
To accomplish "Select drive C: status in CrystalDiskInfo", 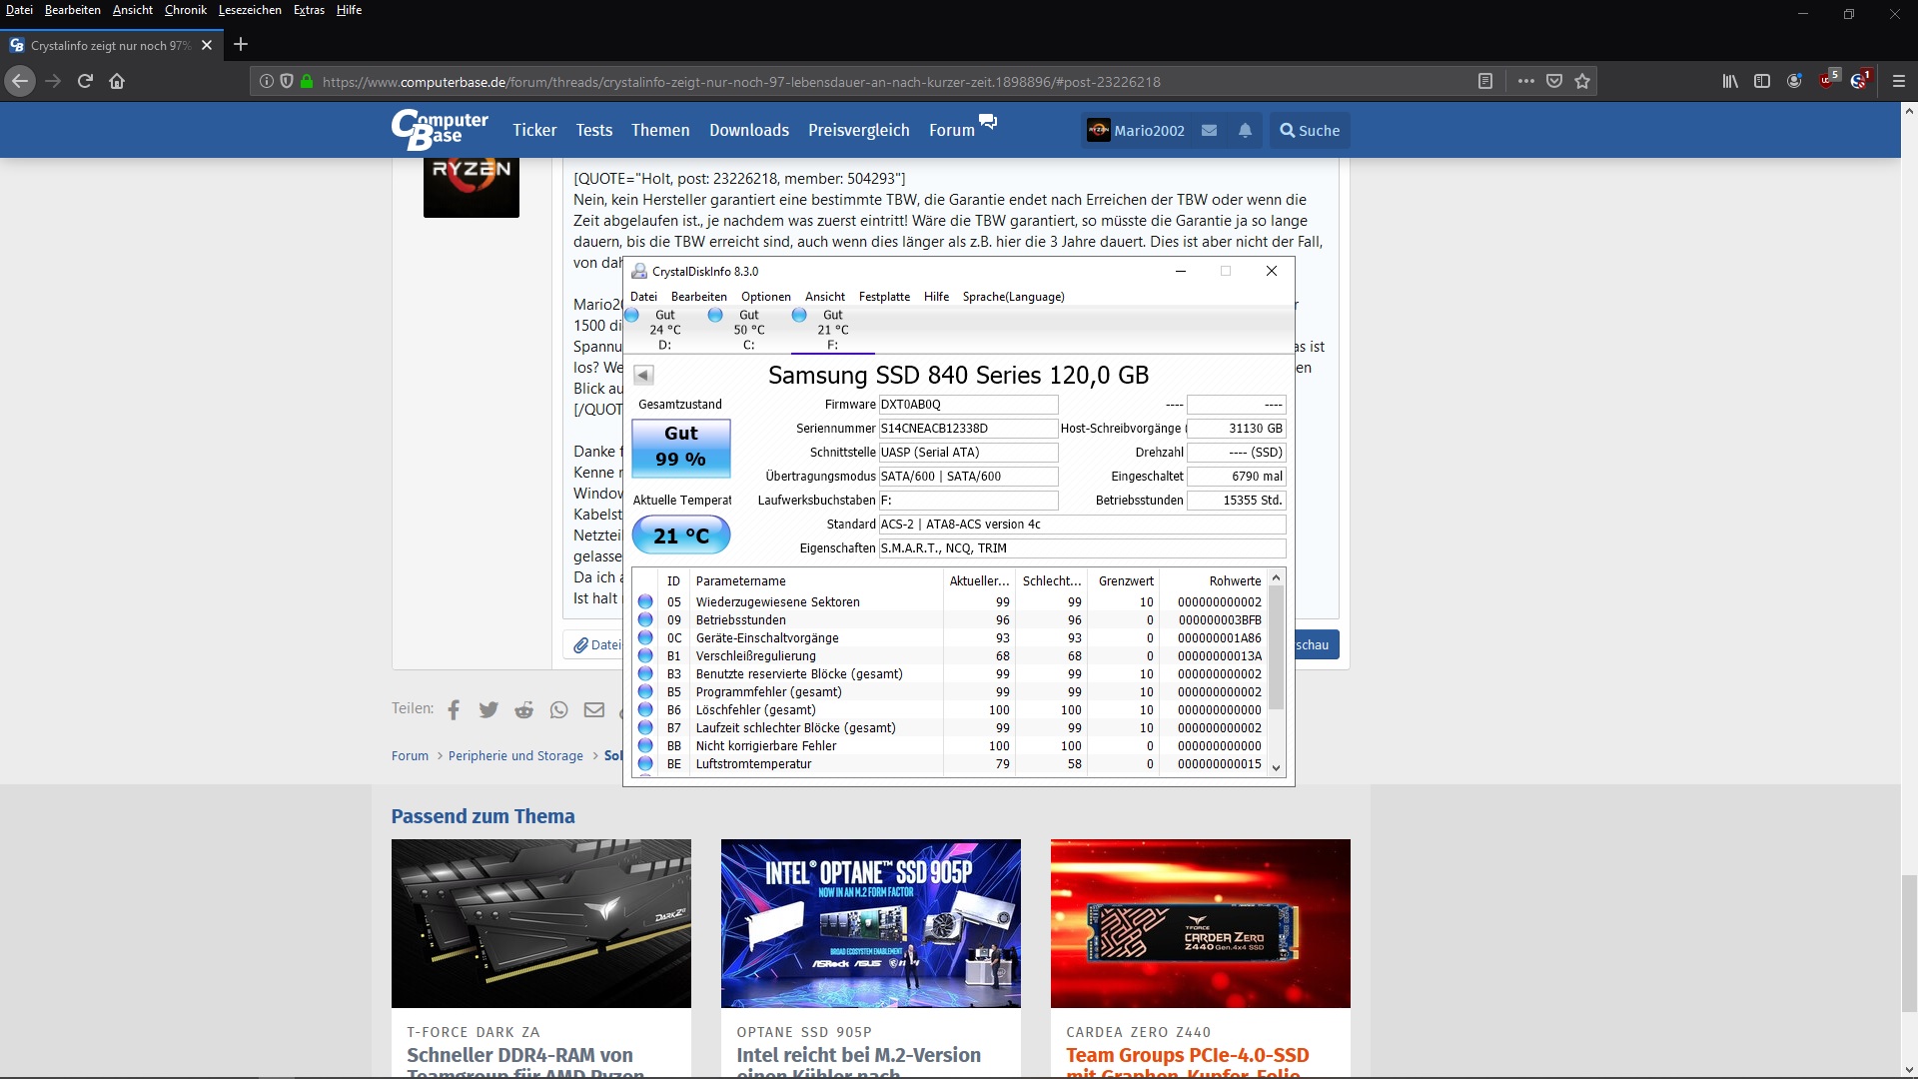I will (x=748, y=329).
